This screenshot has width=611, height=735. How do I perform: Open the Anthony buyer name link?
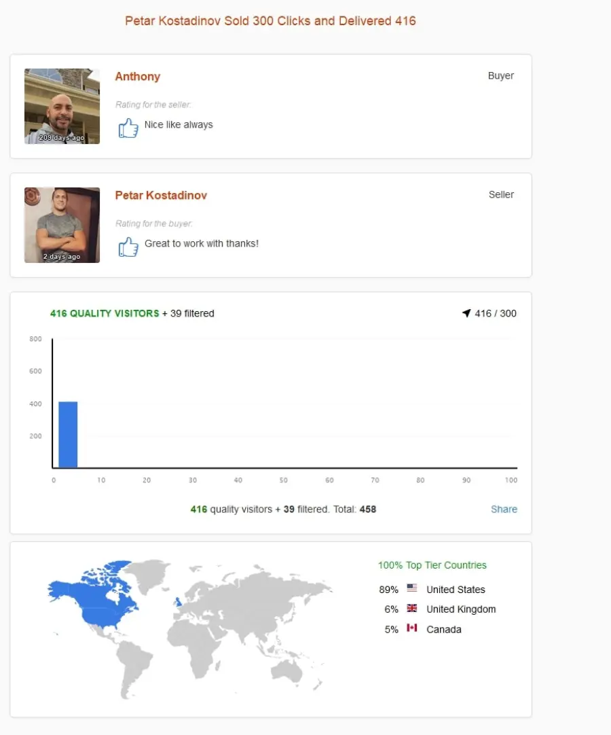pos(138,76)
